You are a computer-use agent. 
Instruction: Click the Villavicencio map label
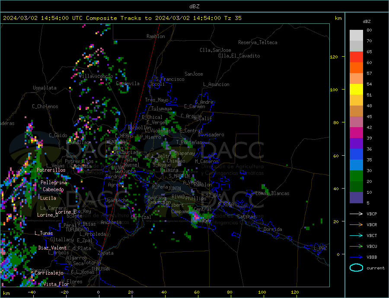(96, 76)
